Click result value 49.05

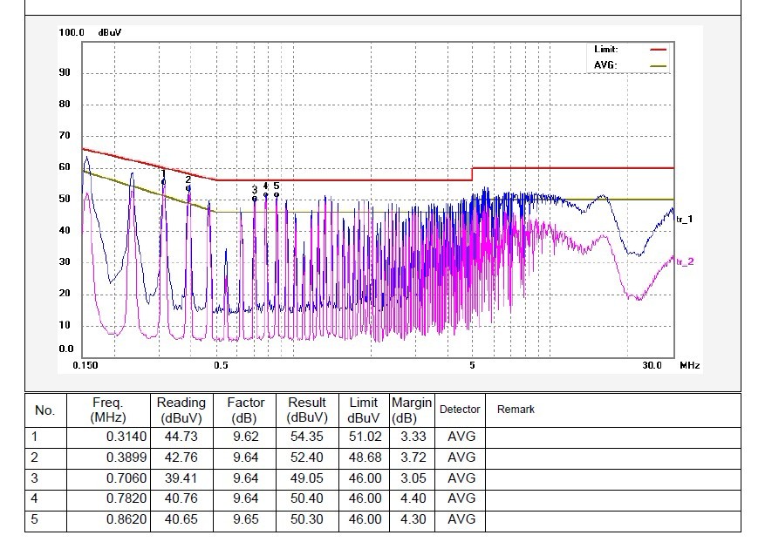click(307, 478)
